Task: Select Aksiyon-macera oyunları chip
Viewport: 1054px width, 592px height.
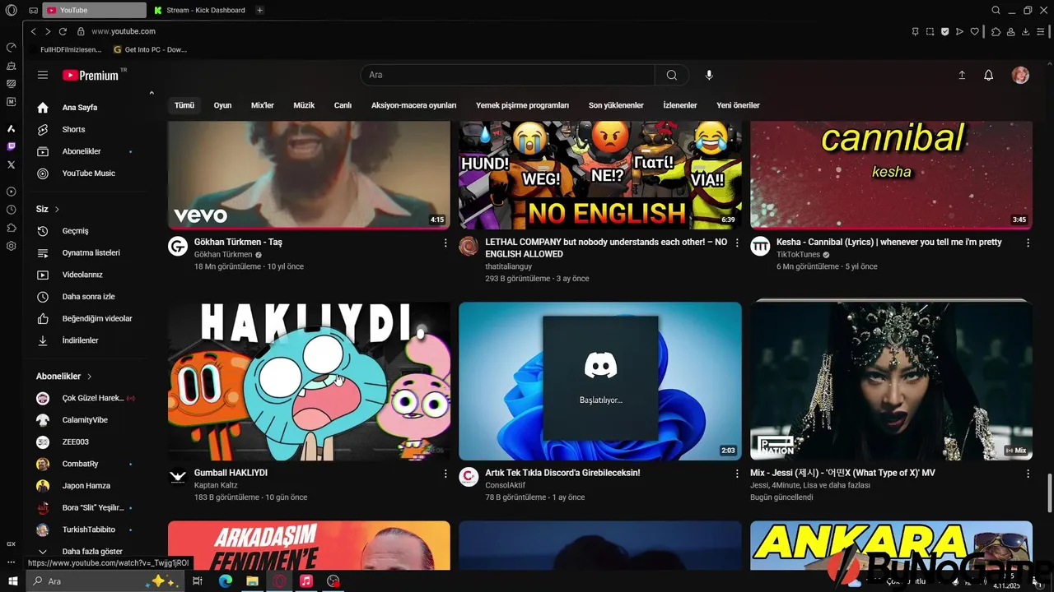Action: (x=413, y=105)
